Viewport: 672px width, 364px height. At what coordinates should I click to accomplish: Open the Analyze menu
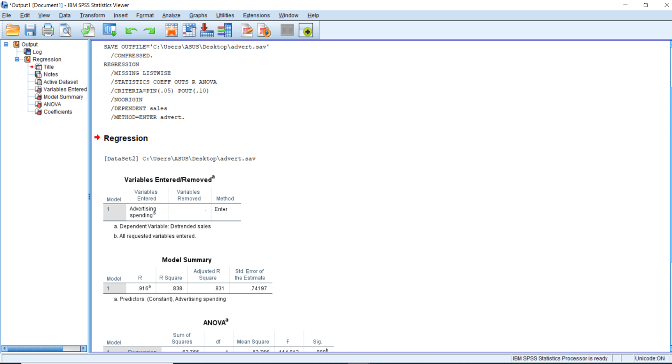171,15
